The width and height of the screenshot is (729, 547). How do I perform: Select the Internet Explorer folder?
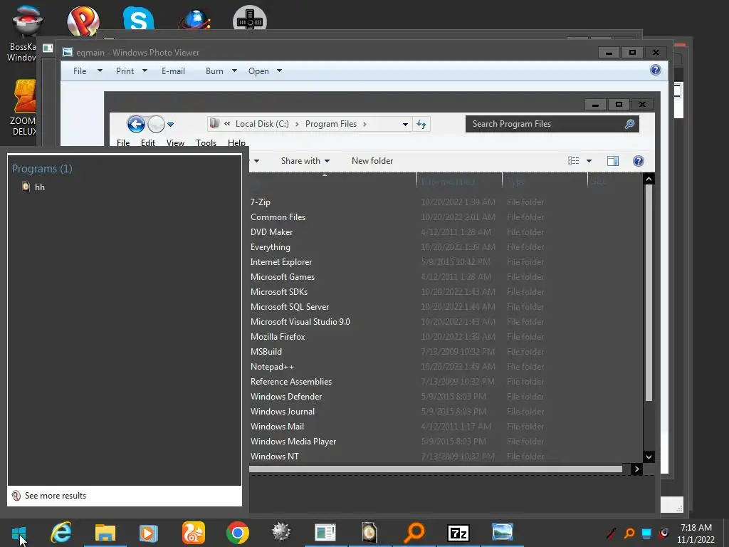[280, 262]
